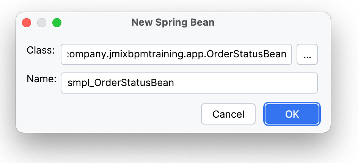Click the "Class:" label
Screen dimensions: 358x163
(x=41, y=51)
